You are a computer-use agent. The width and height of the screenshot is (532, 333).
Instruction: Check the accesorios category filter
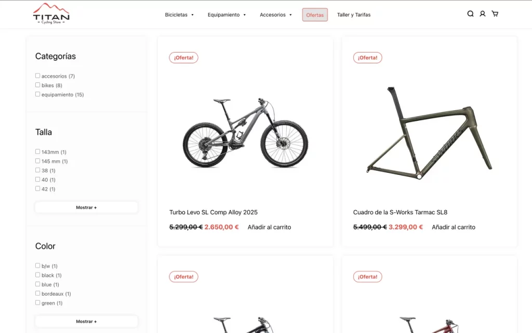point(37,75)
